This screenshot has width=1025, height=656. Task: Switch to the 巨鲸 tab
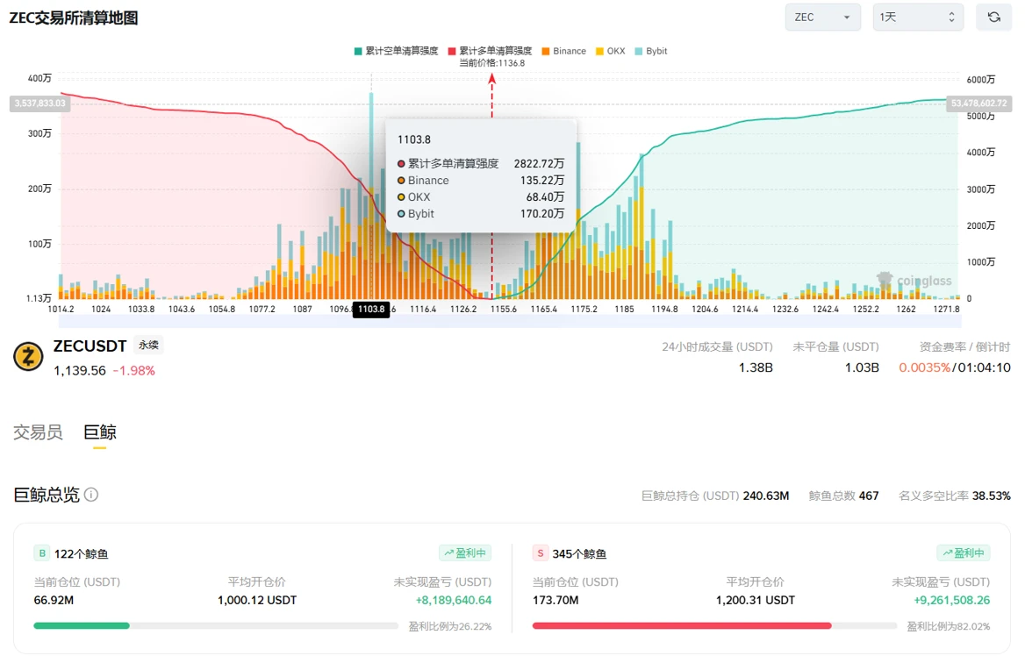[100, 431]
